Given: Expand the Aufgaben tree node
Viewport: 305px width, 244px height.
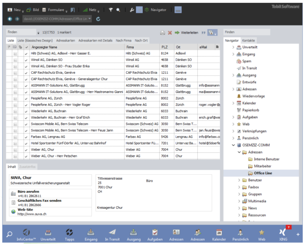Looking at the screenshot, I should click(233, 117).
